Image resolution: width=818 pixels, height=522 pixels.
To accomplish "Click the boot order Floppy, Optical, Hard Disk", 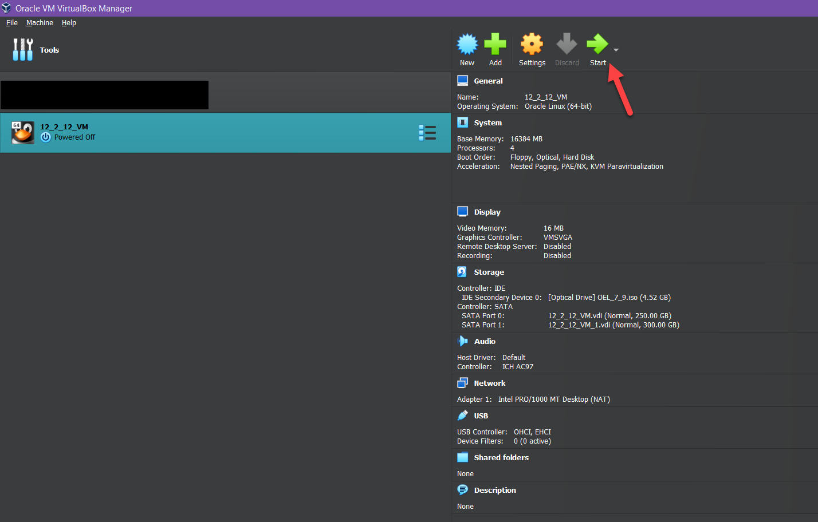I will (552, 157).
